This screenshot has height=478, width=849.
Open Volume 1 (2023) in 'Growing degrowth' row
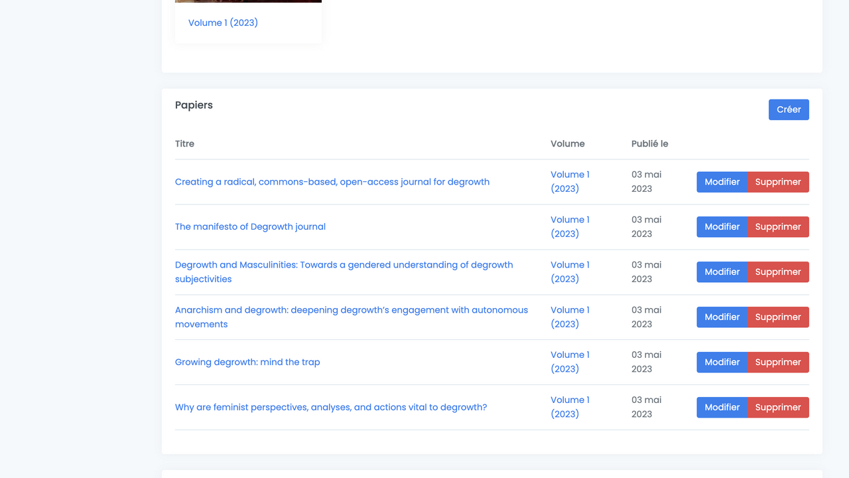pos(569,362)
